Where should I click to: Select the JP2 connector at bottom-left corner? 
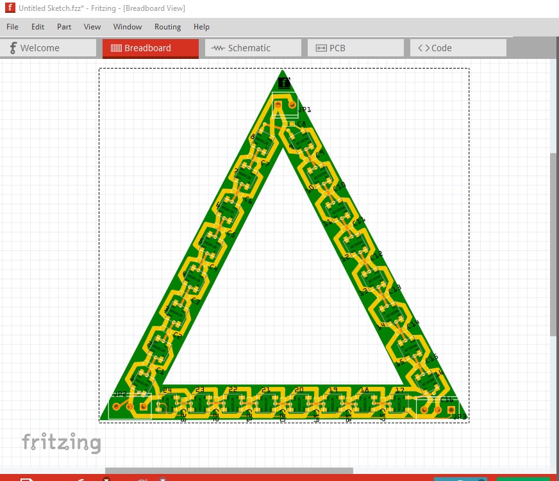(130, 406)
